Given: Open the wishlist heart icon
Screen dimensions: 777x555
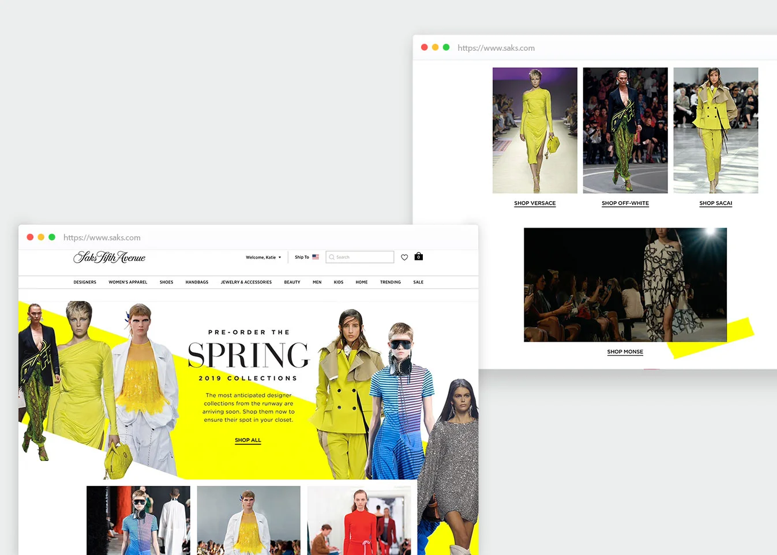Looking at the screenshot, I should [x=404, y=257].
